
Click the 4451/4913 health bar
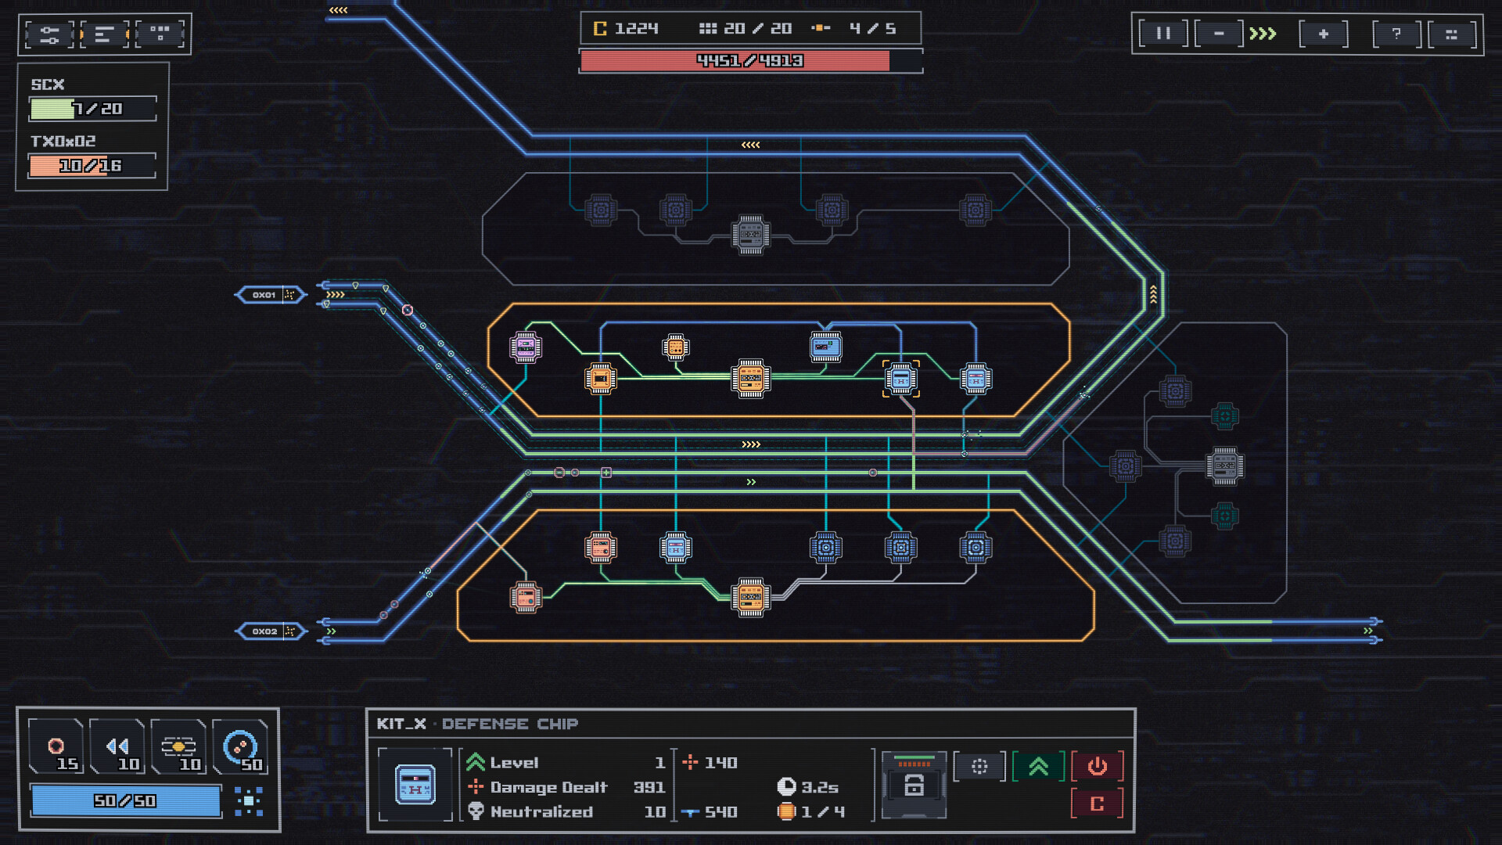[x=751, y=61]
